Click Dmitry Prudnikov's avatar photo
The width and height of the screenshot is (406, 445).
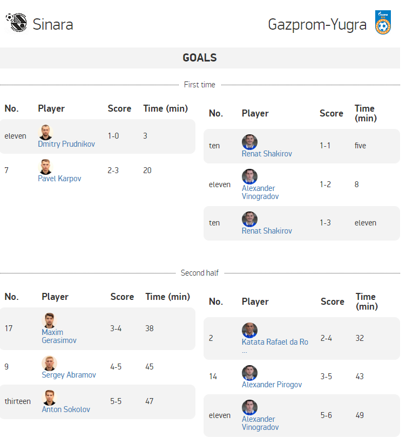pyautogui.click(x=45, y=132)
